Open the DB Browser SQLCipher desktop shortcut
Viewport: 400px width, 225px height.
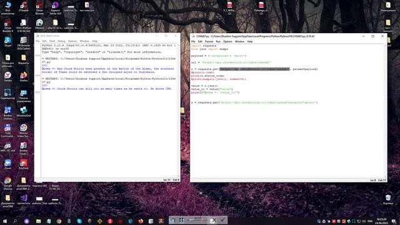(24, 43)
